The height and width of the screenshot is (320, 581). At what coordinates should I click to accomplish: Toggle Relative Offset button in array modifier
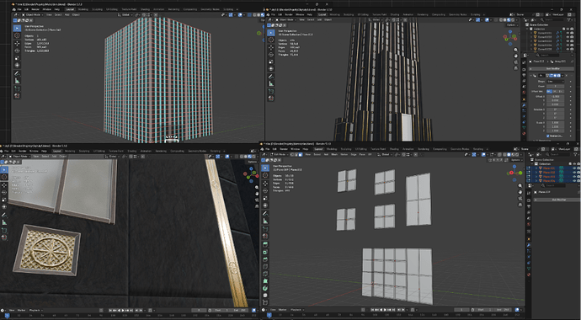[549, 92]
